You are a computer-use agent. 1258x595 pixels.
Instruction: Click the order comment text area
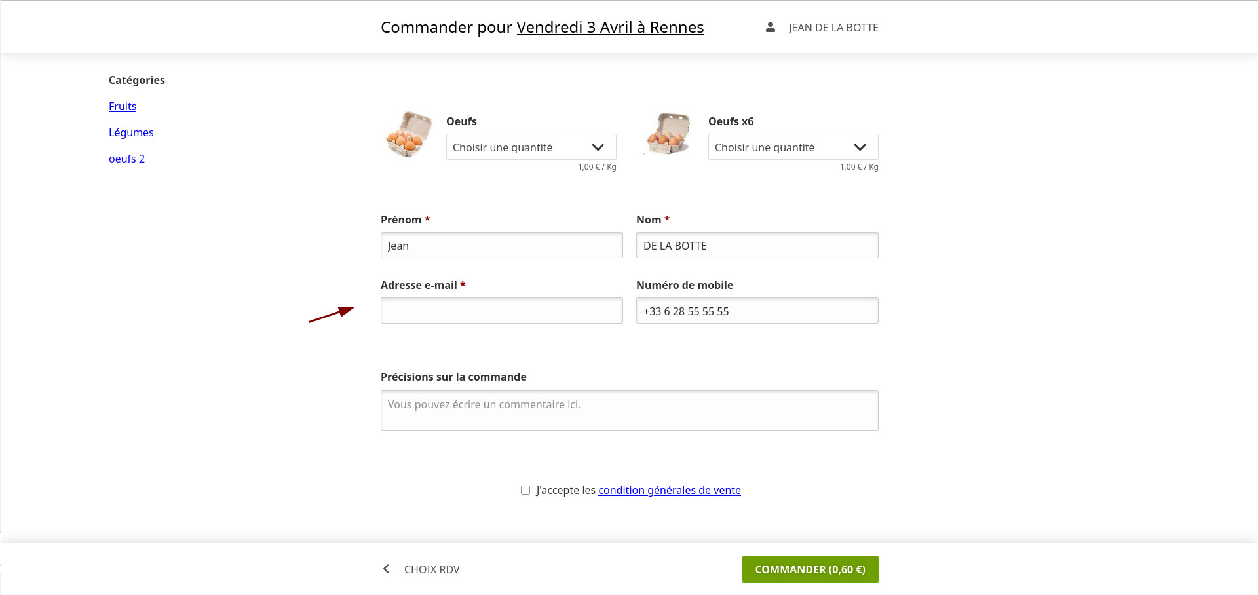[x=629, y=410]
